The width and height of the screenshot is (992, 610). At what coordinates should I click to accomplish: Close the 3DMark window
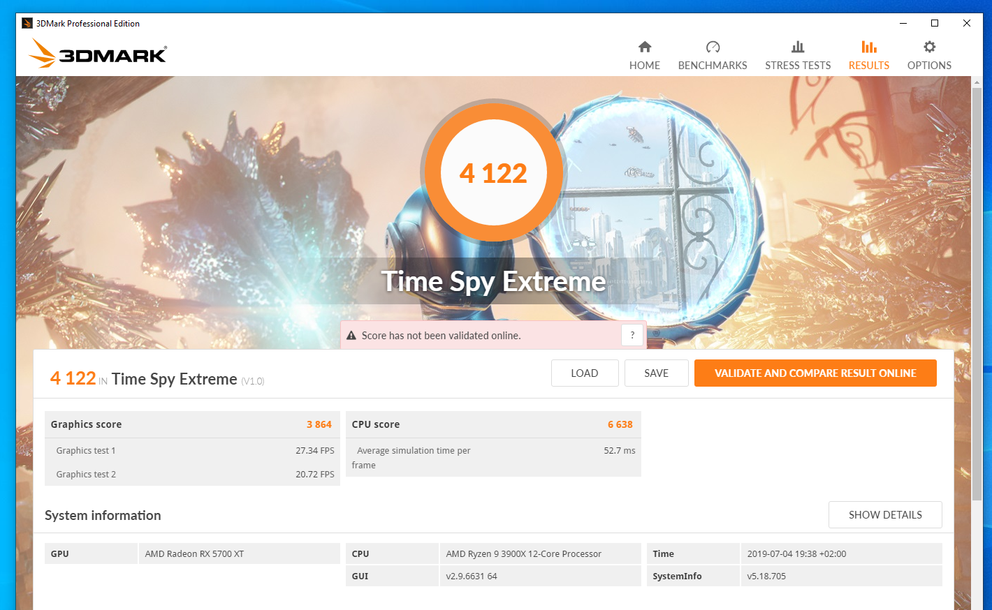pyautogui.click(x=967, y=23)
